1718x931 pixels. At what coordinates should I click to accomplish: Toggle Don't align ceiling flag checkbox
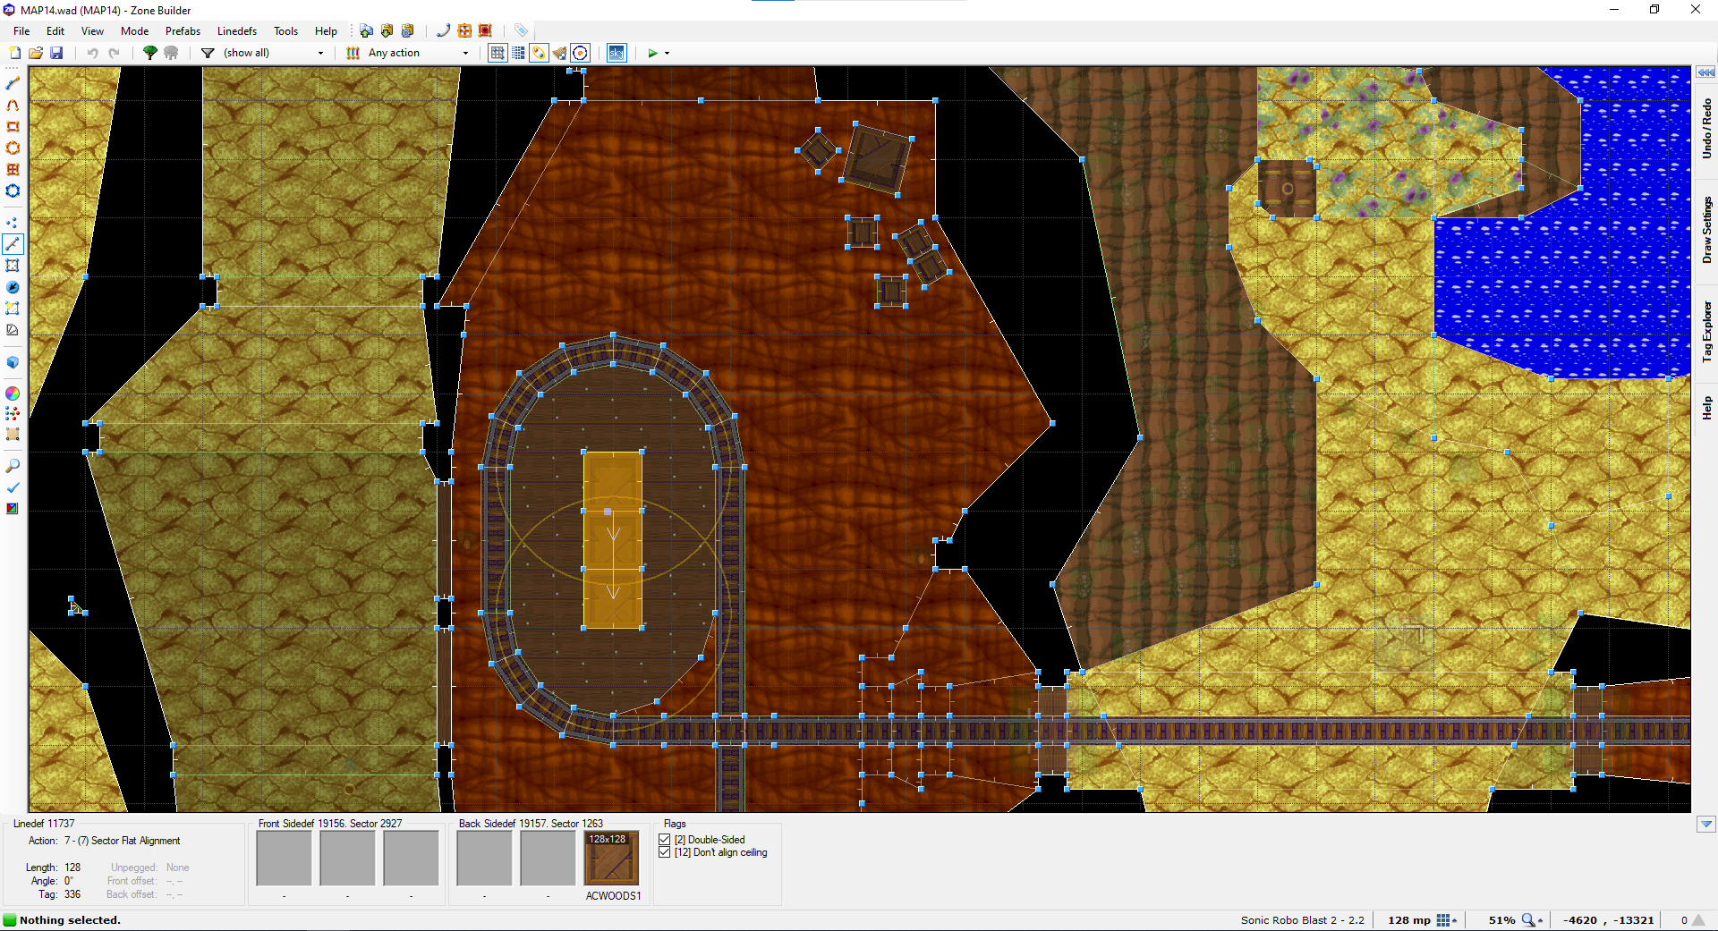[665, 852]
